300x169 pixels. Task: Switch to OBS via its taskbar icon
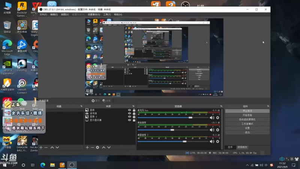(x=72, y=165)
